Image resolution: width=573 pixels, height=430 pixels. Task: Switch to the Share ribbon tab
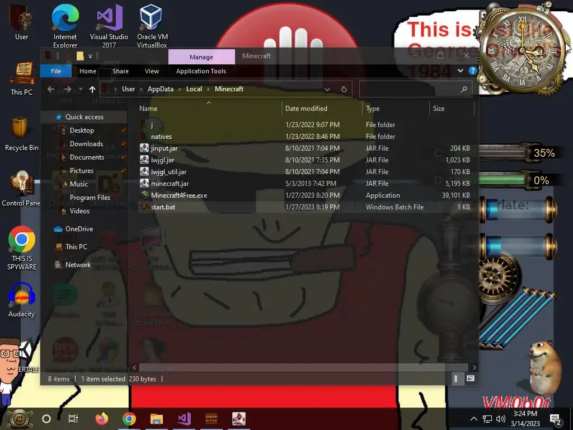point(121,71)
